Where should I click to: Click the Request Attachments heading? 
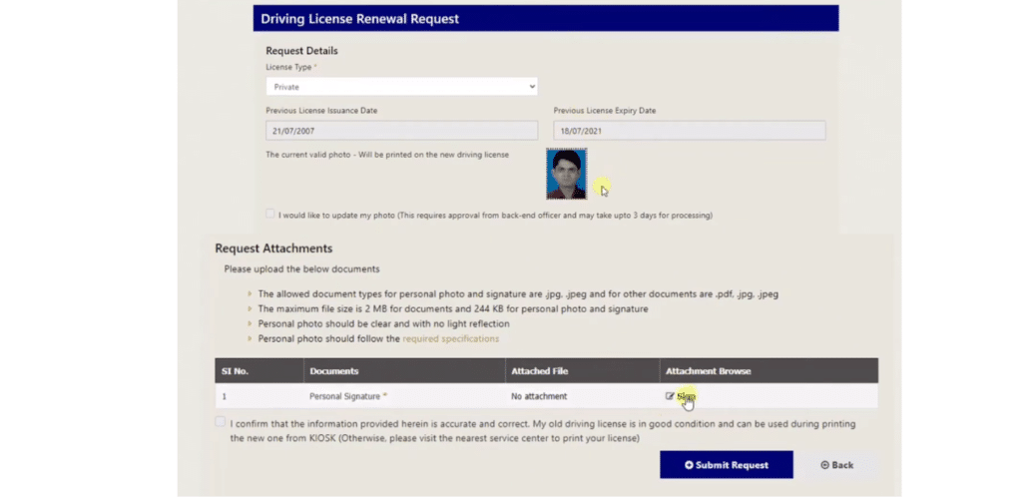coord(273,248)
